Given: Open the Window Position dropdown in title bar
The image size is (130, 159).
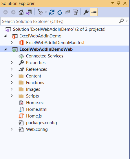Looking at the screenshot, I should [113, 3].
